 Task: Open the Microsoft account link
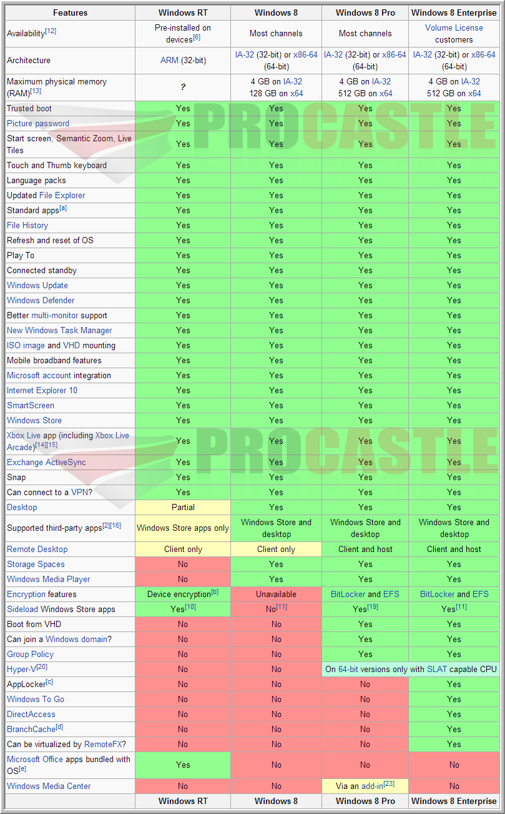tap(39, 376)
